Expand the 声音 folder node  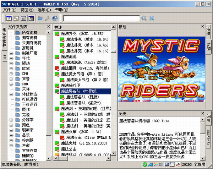click(x=11, y=79)
